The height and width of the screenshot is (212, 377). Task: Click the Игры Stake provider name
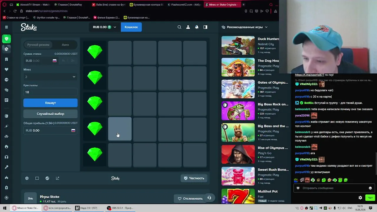point(49,197)
